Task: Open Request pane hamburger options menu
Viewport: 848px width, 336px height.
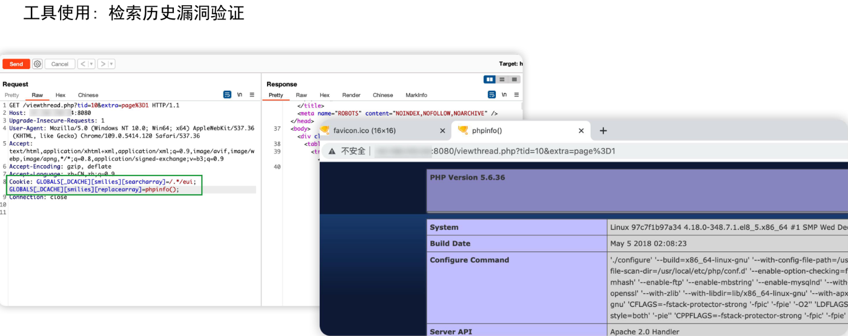Action: point(253,95)
